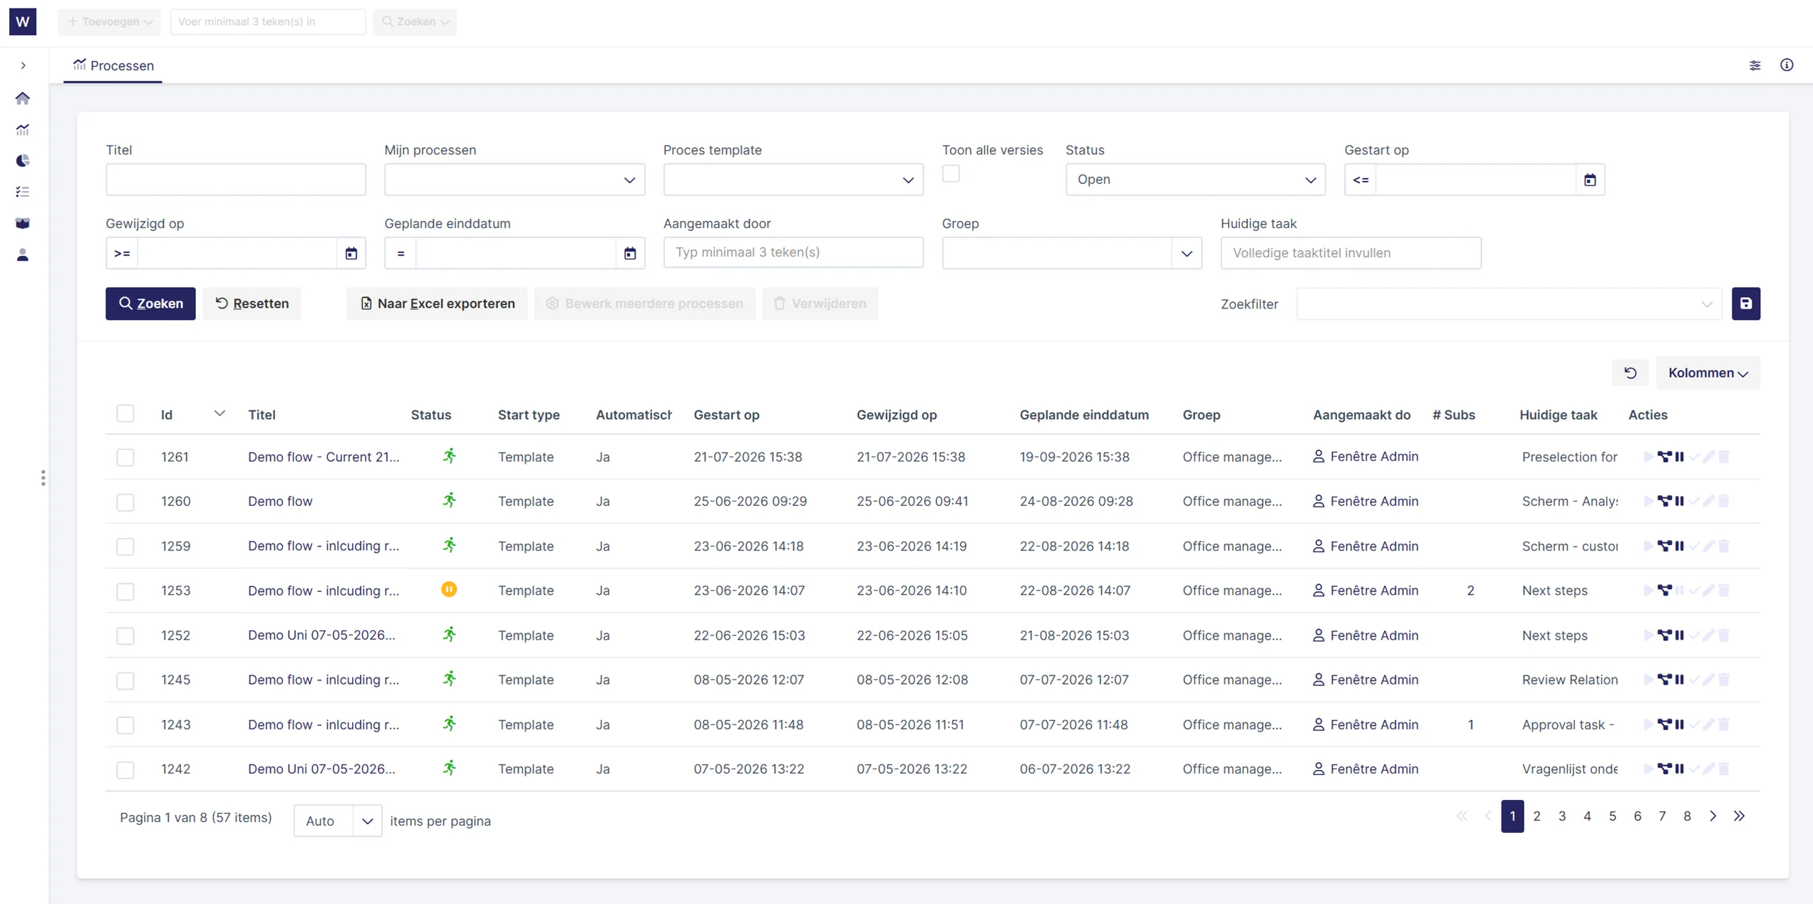1813x904 pixels.
Task: Open the Gestart op calendar picker
Action: (1590, 180)
